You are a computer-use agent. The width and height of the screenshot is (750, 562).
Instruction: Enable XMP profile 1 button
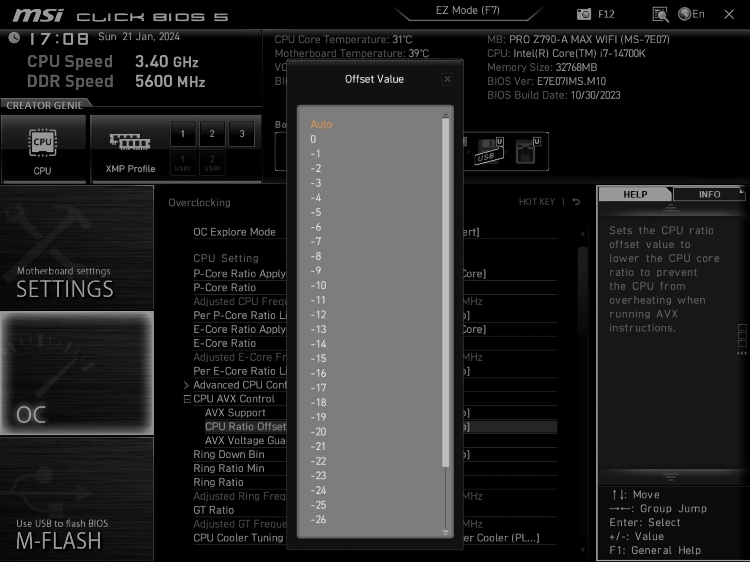pos(182,134)
